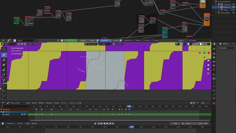The image size is (236, 133).
Task: Open Add Modifier dropdown
Action: (226, 48)
